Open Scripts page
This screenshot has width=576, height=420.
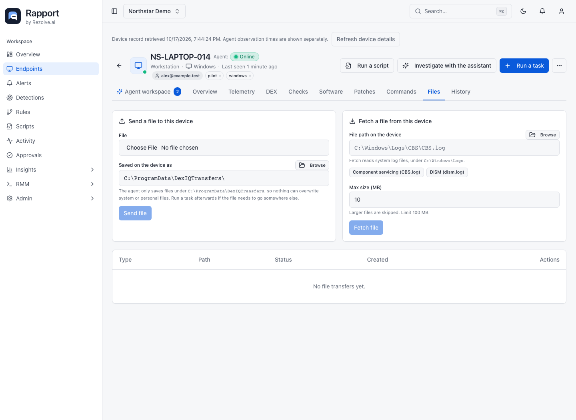[x=51, y=126]
